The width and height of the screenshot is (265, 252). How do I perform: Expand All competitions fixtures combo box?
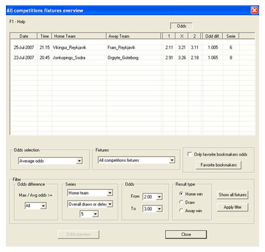pos(172,160)
